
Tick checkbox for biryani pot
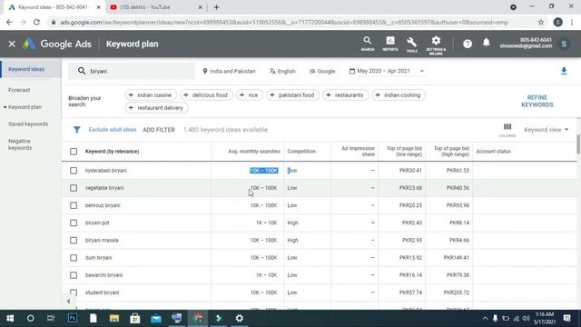pyautogui.click(x=74, y=223)
